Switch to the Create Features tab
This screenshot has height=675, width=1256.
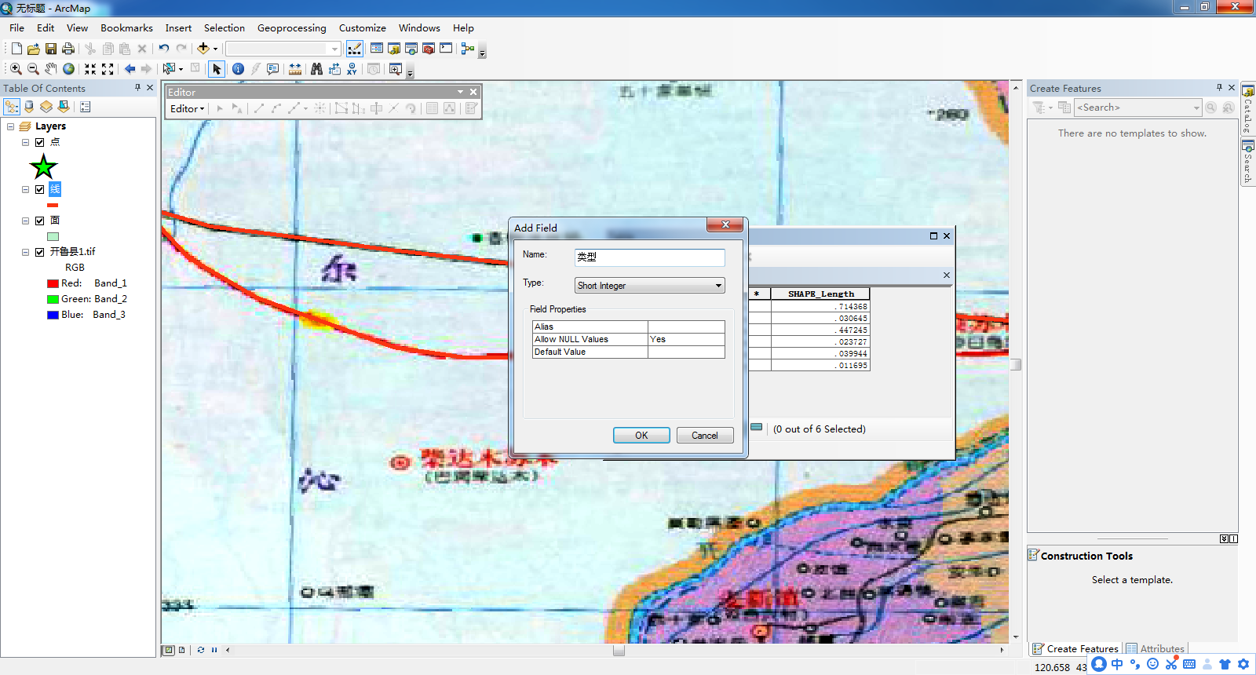tap(1075, 649)
